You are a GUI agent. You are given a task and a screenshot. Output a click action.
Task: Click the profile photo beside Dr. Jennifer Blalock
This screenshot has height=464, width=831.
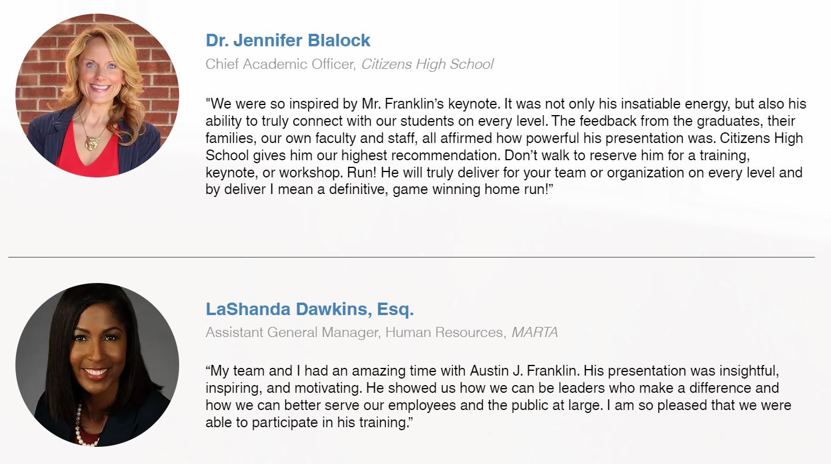tap(97, 96)
